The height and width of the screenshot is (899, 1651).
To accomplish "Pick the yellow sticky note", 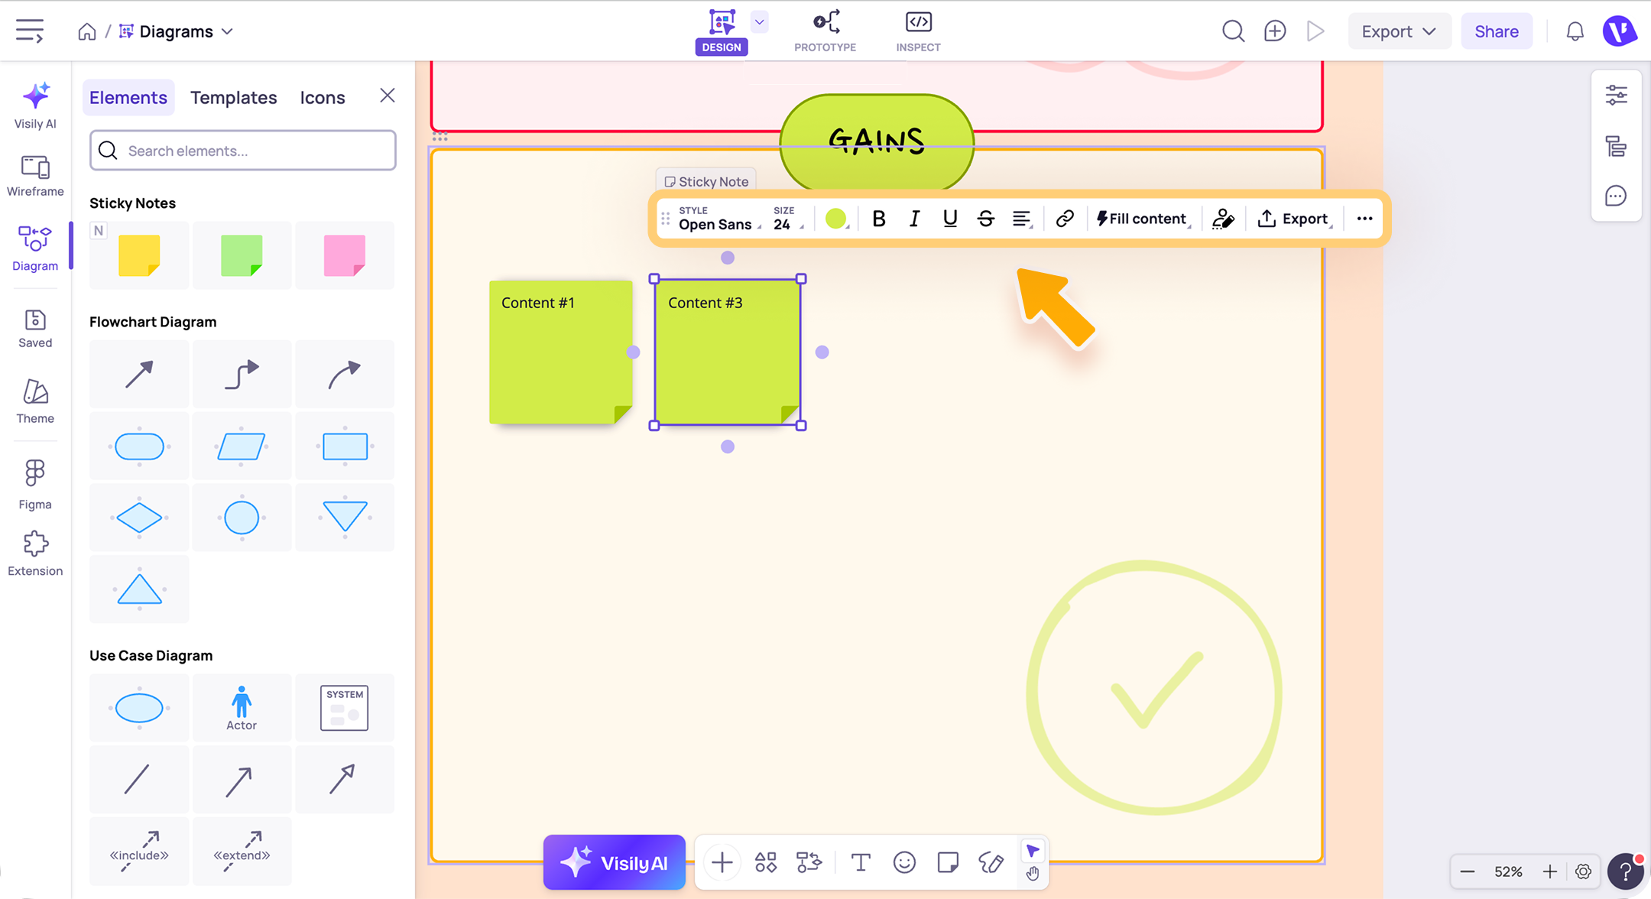I will click(139, 255).
